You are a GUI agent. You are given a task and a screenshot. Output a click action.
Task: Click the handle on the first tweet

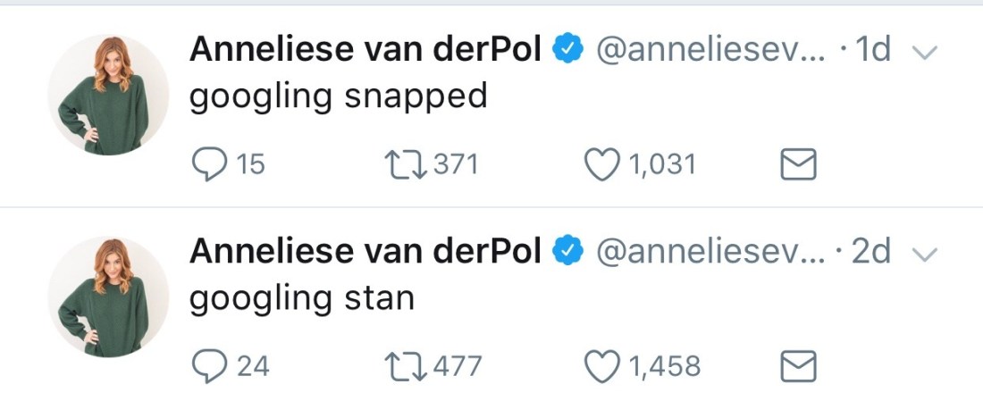point(710,51)
